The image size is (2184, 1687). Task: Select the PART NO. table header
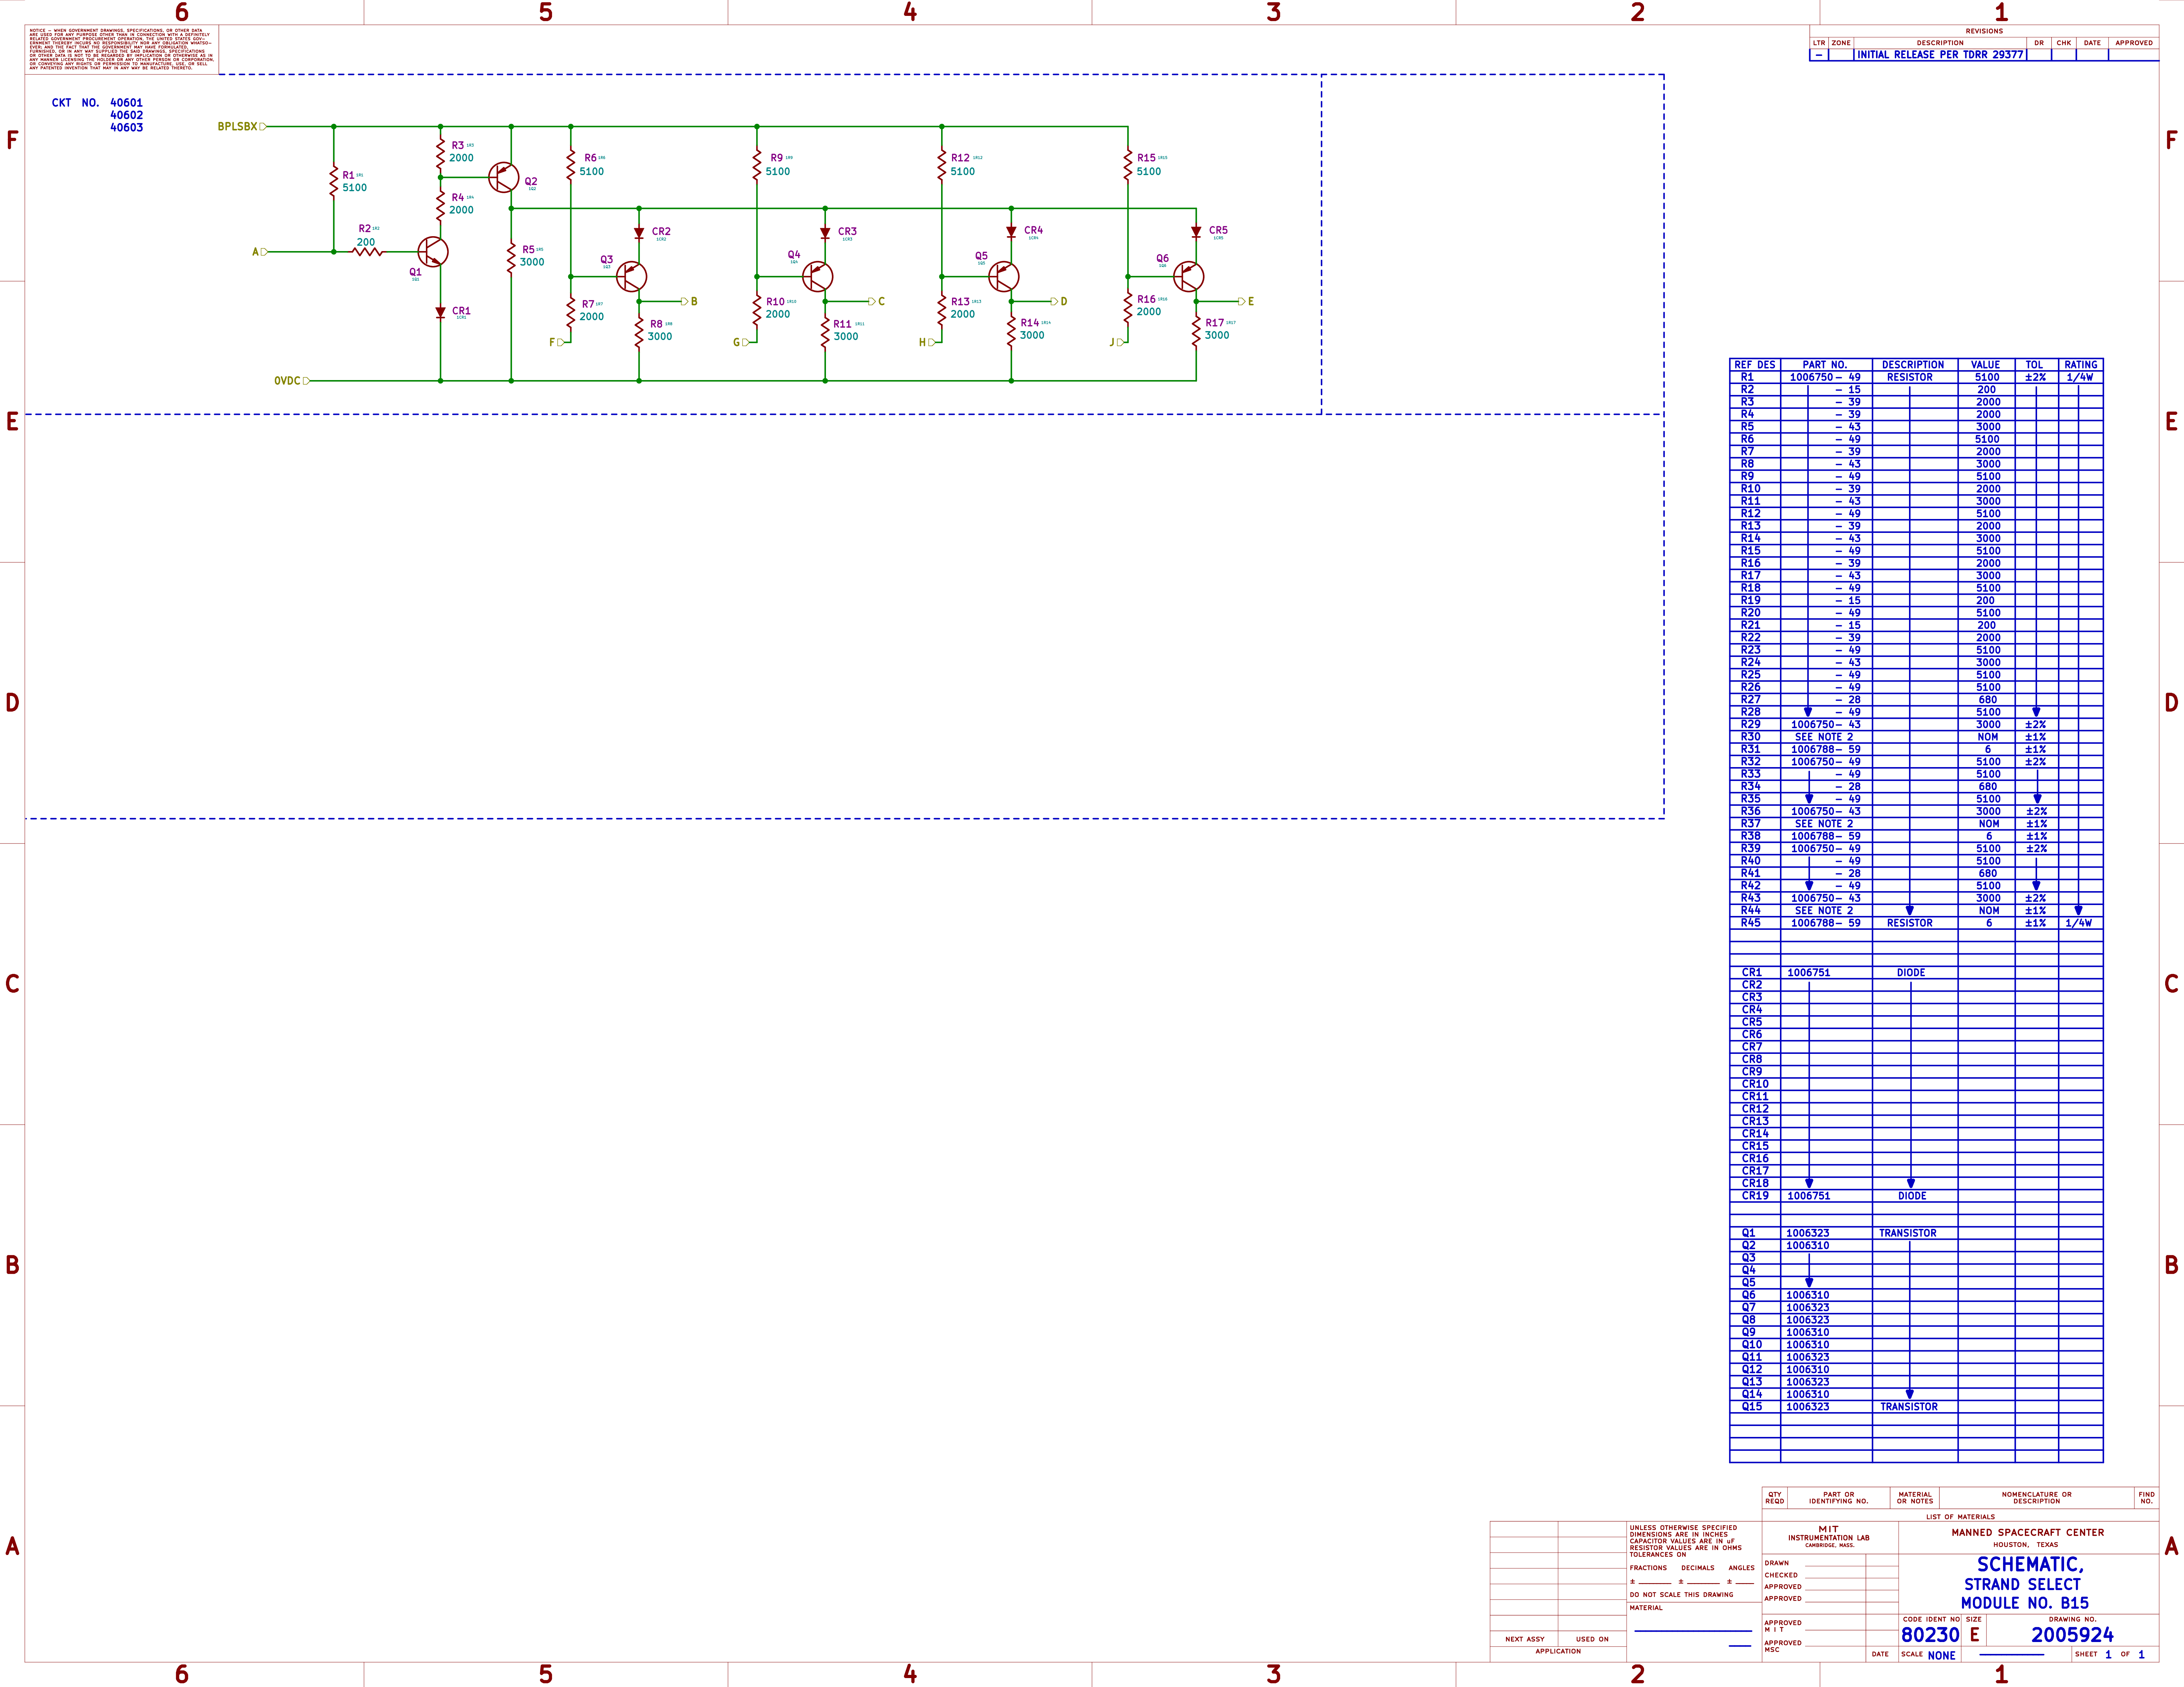click(1825, 365)
